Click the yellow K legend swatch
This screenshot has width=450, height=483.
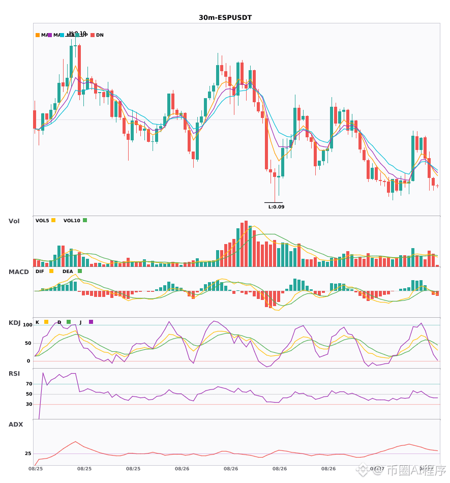point(46,322)
